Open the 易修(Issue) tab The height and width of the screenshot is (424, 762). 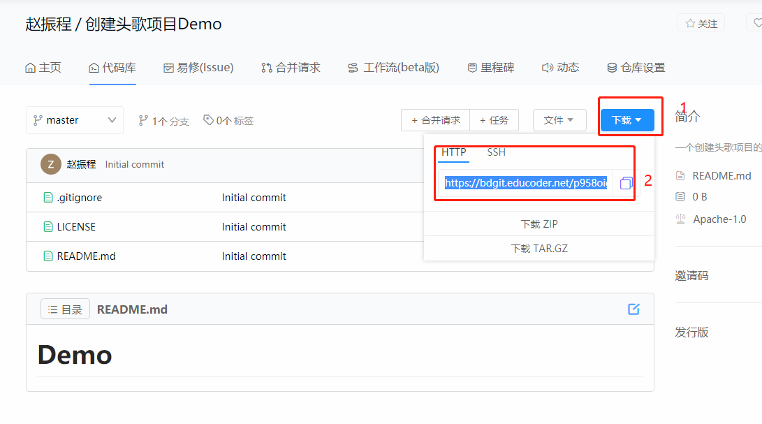[x=198, y=68]
